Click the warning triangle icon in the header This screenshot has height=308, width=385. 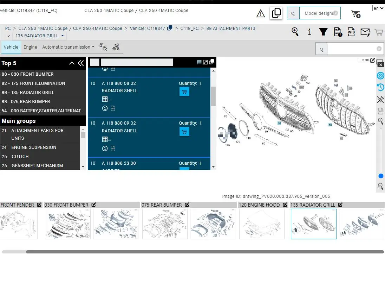click(261, 13)
